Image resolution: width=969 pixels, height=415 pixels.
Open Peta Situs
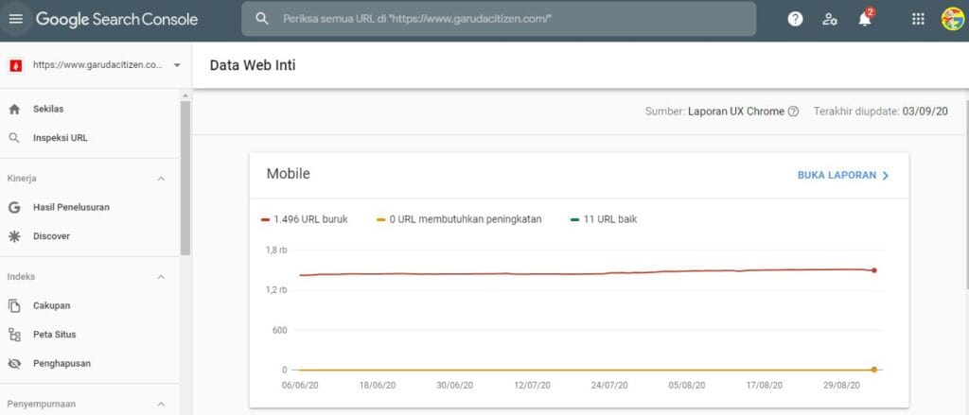point(54,335)
